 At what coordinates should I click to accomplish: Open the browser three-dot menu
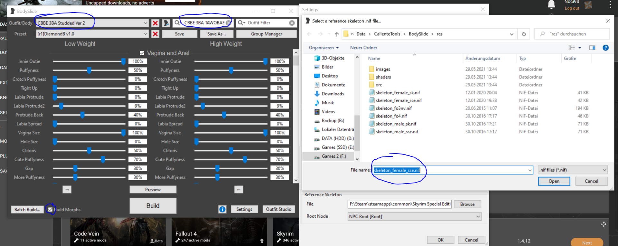[x=610, y=4]
